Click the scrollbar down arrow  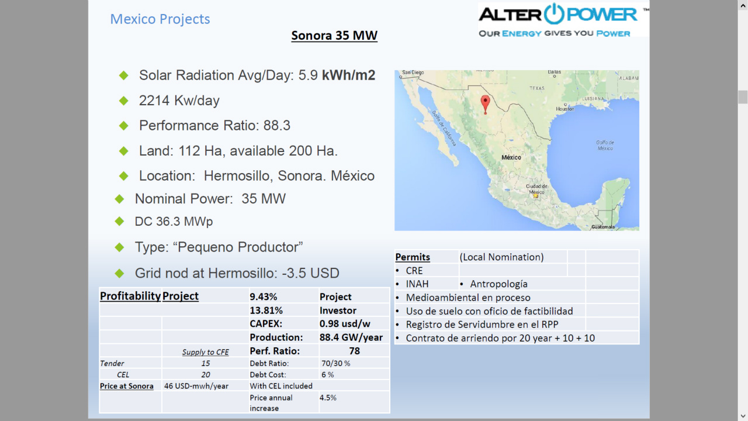click(x=743, y=416)
